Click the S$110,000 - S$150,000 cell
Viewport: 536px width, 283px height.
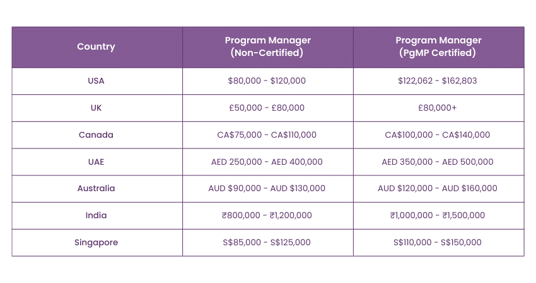(438, 242)
